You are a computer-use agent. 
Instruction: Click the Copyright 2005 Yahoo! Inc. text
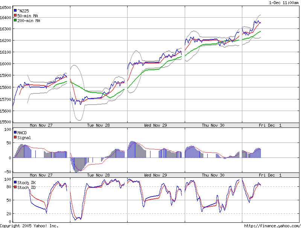coord(29,226)
